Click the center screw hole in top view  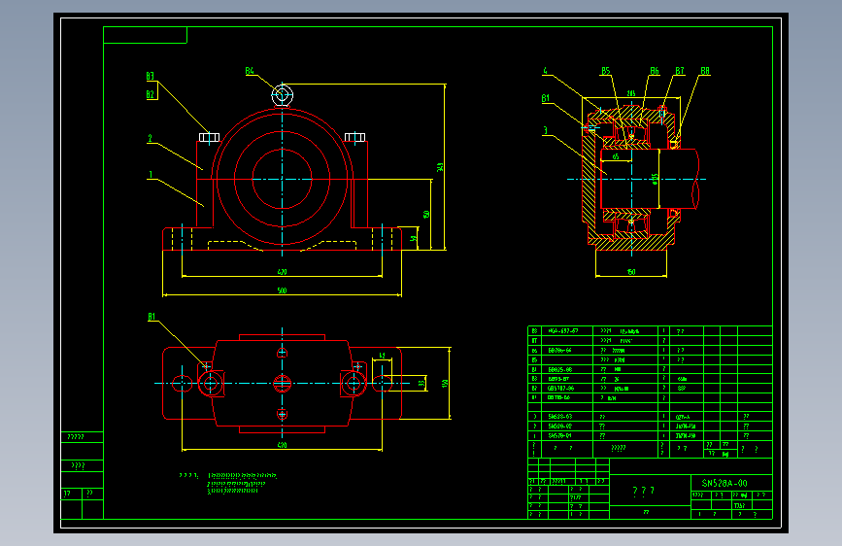pyautogui.click(x=282, y=383)
